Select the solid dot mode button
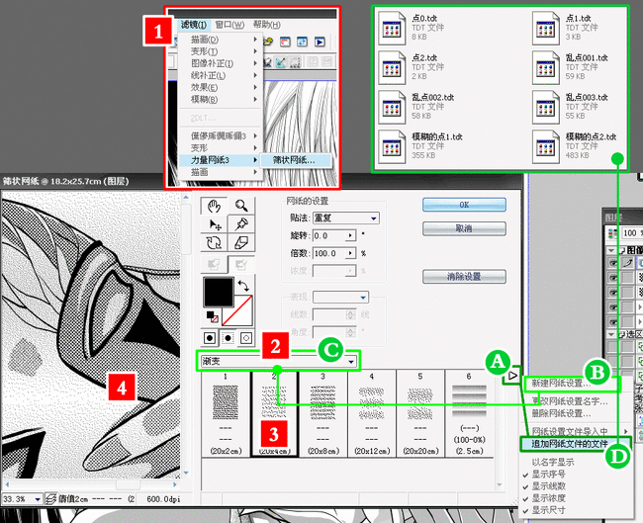643x523 pixels. coord(210,338)
